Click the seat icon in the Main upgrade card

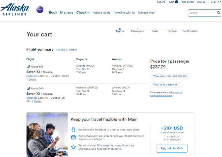[73, 130]
